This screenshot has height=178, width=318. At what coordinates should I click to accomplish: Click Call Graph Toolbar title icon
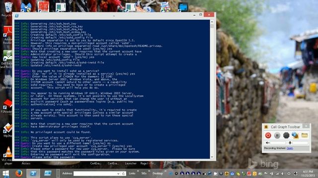pos(266,127)
